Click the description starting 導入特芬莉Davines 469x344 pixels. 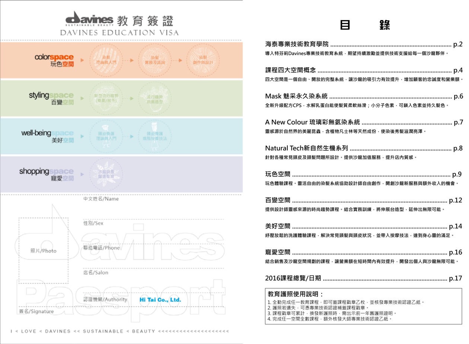(x=357, y=54)
